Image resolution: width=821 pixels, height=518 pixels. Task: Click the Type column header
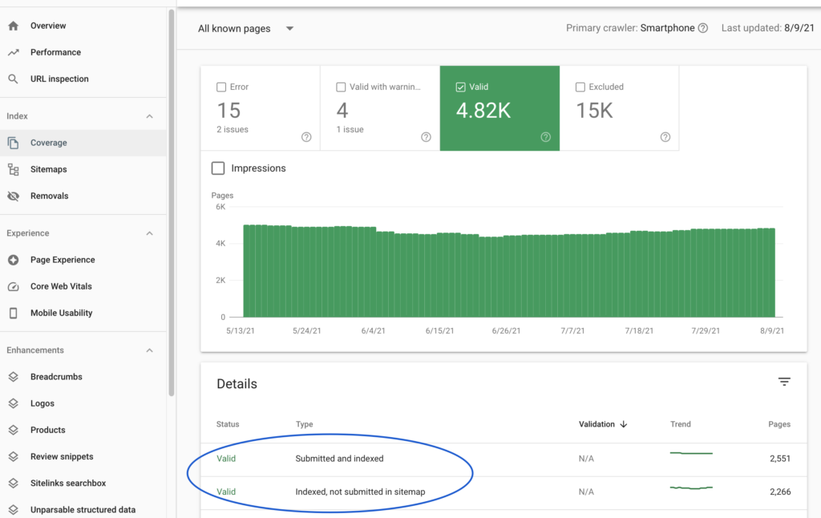pyautogui.click(x=304, y=424)
